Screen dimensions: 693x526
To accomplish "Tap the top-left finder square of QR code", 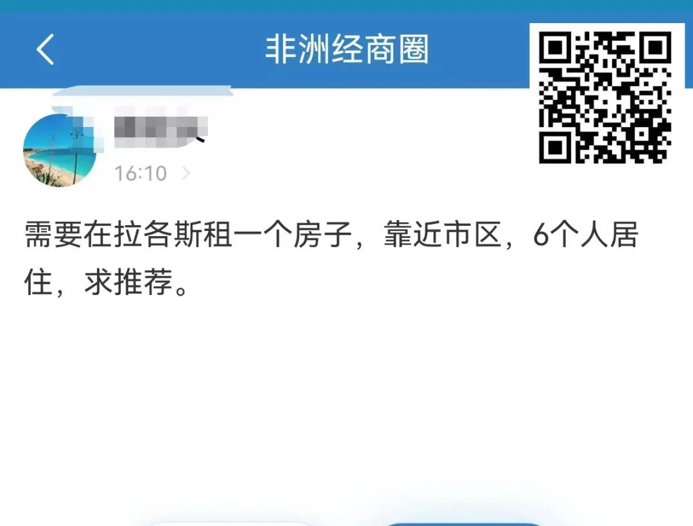I will [554, 47].
